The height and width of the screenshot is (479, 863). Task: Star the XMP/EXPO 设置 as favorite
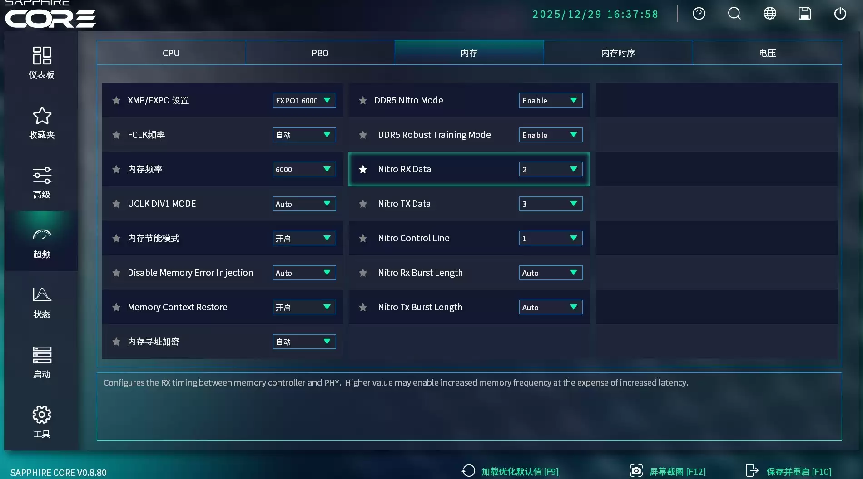point(116,100)
